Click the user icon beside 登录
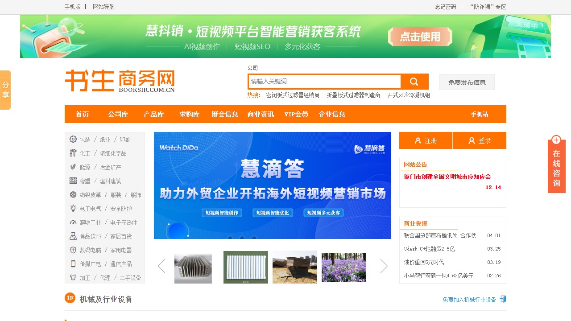571x321 pixels. click(472, 140)
